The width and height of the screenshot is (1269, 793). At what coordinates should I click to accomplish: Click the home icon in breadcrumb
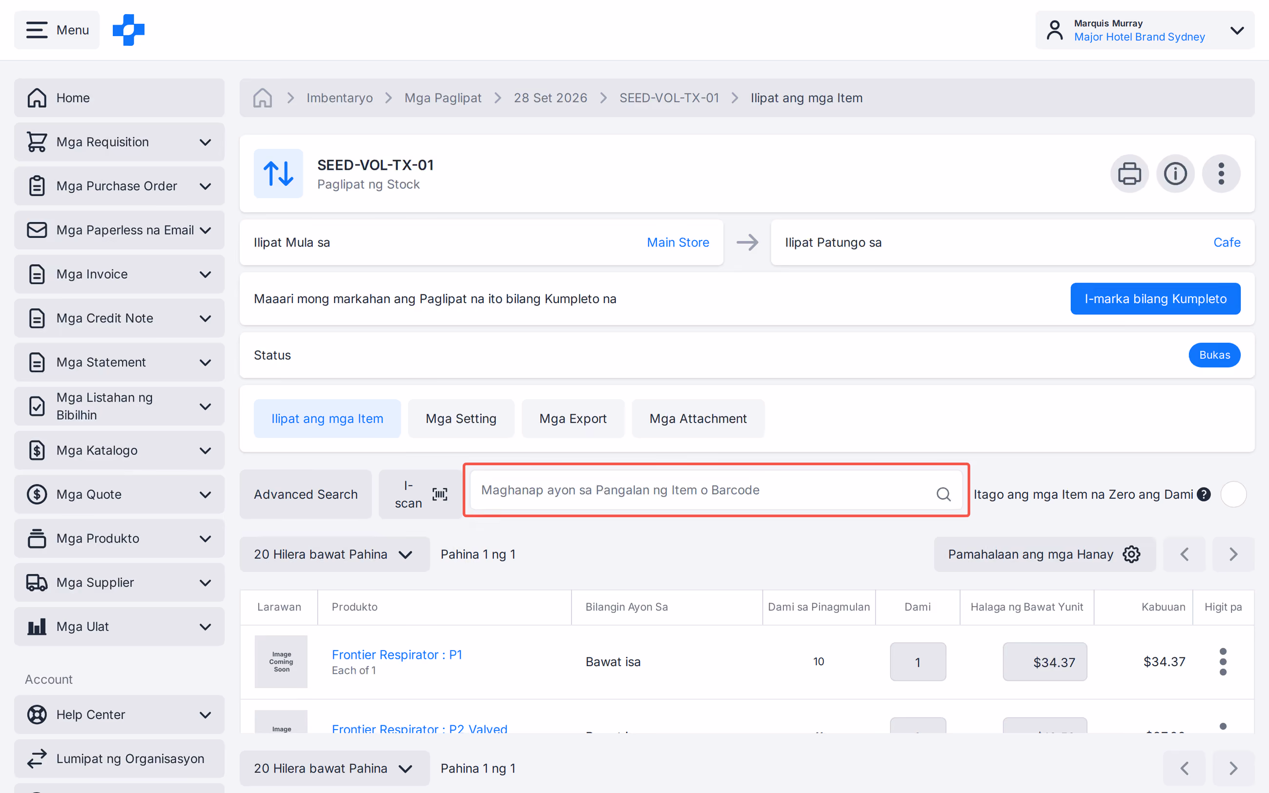tap(262, 98)
